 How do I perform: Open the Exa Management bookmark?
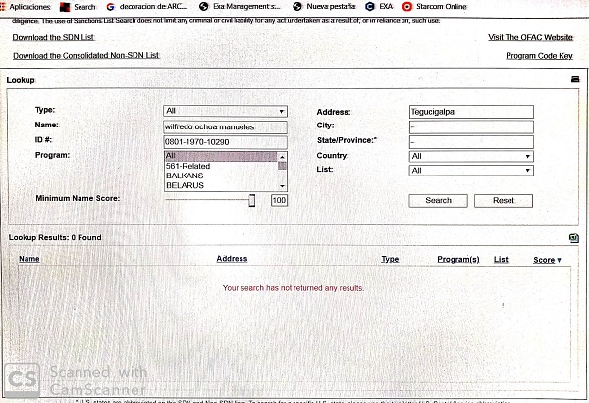[240, 7]
